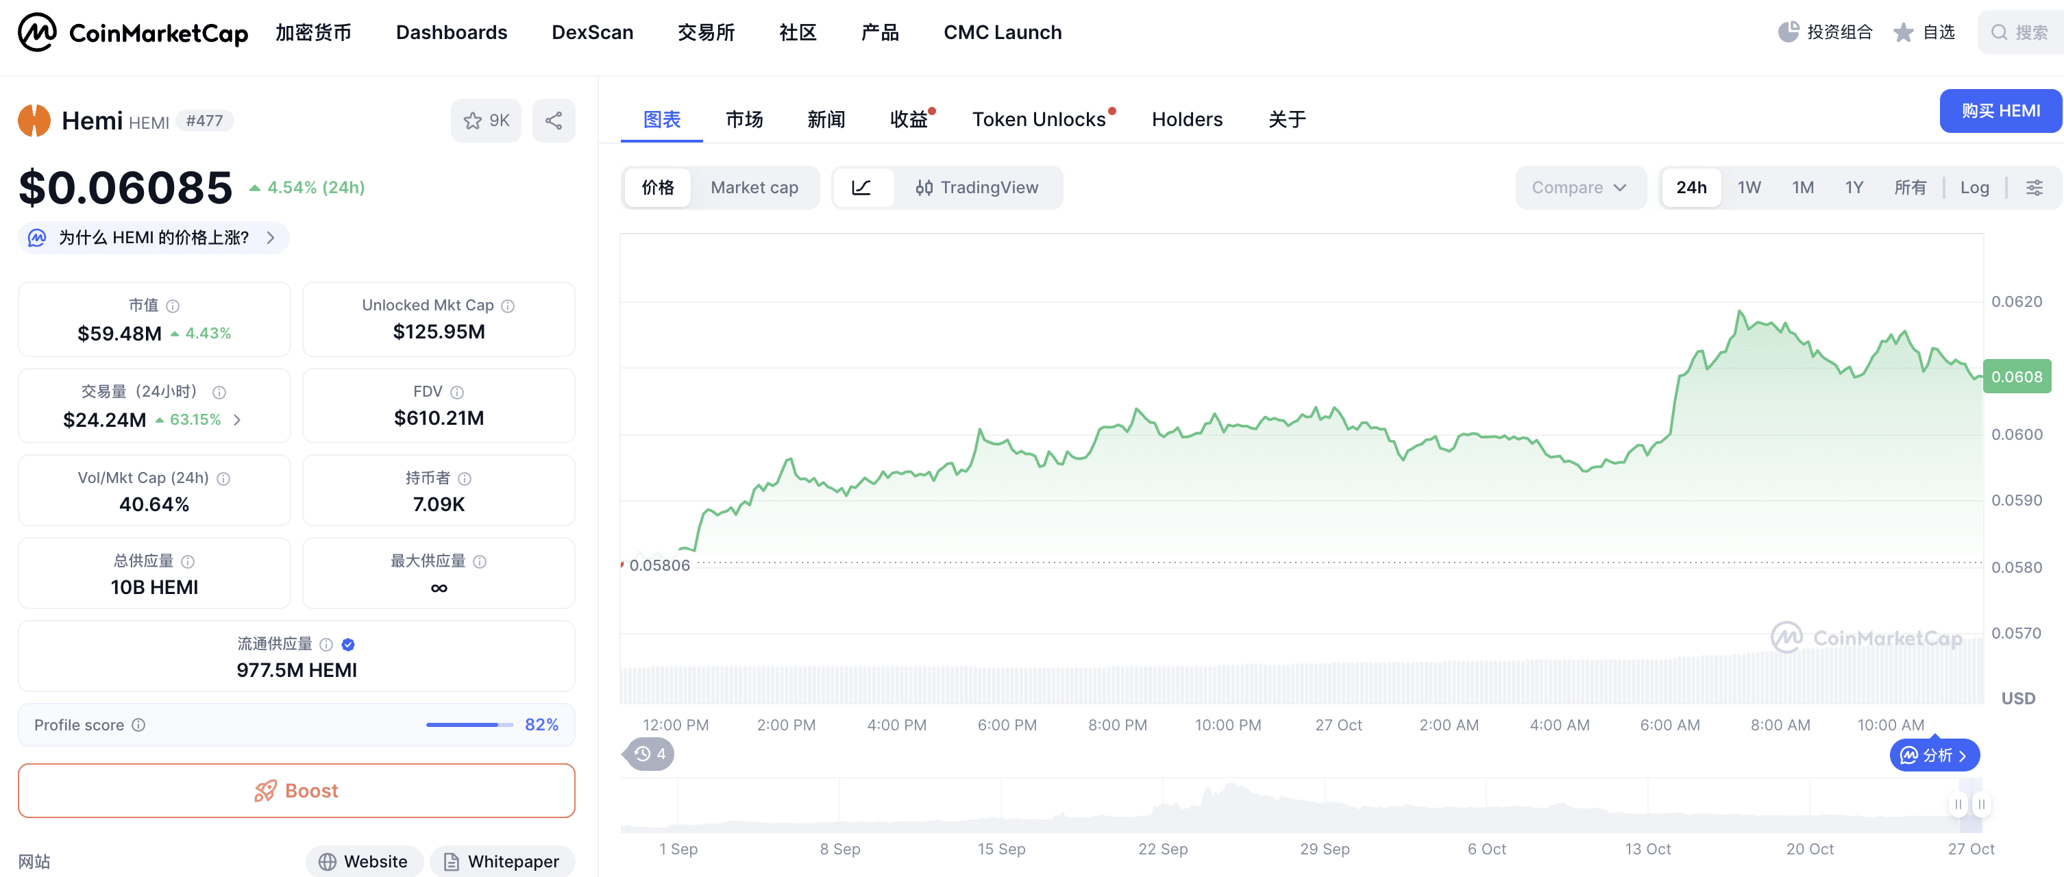Open chart settings sliders icon
Image resolution: width=2064 pixels, height=877 pixels.
point(2034,188)
